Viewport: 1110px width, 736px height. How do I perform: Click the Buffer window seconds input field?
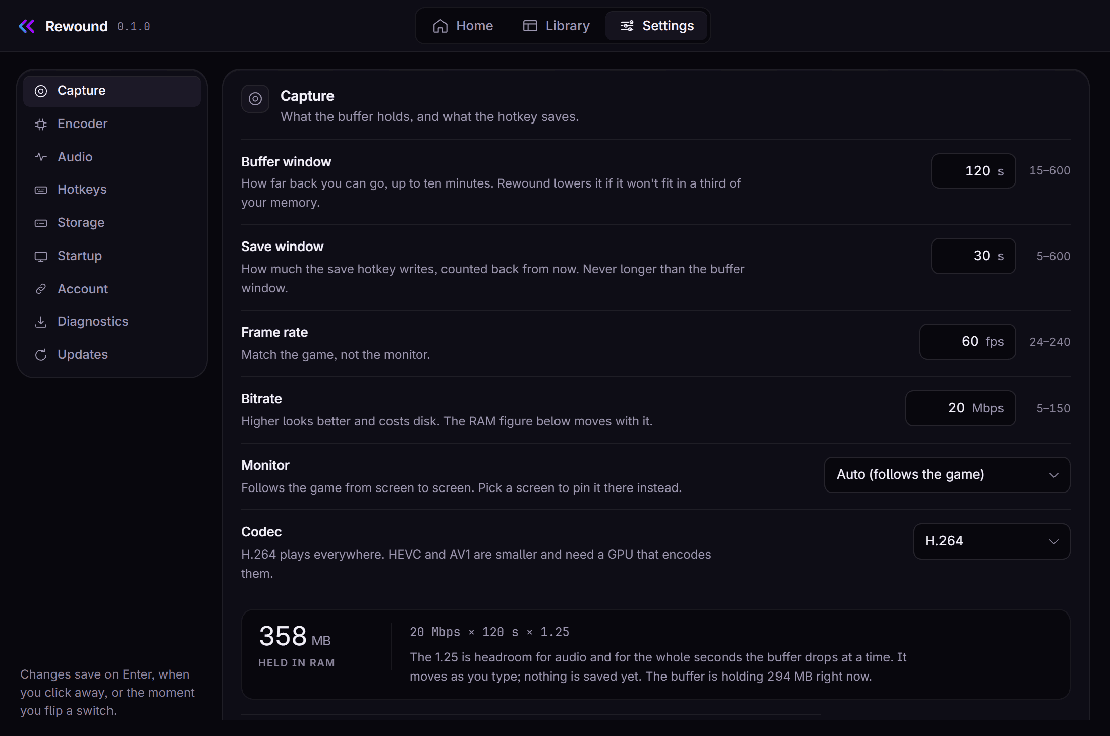tap(973, 171)
